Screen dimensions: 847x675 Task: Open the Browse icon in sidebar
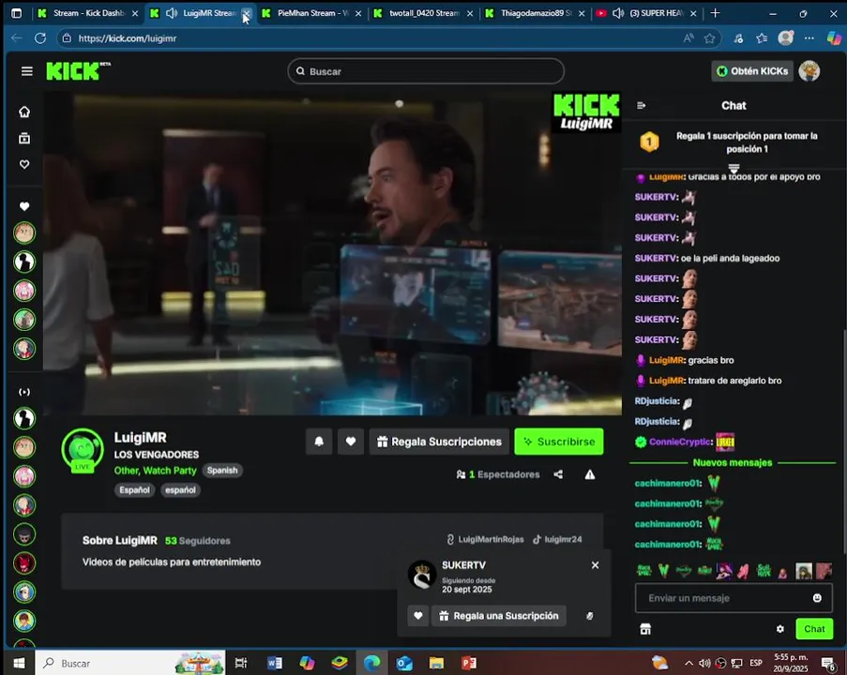tap(24, 138)
